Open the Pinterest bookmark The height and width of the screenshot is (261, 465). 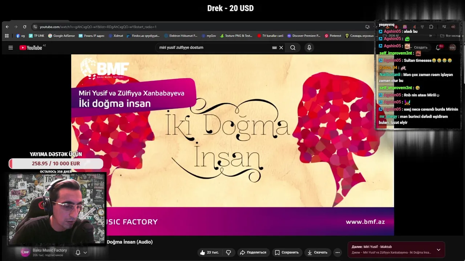point(333,36)
